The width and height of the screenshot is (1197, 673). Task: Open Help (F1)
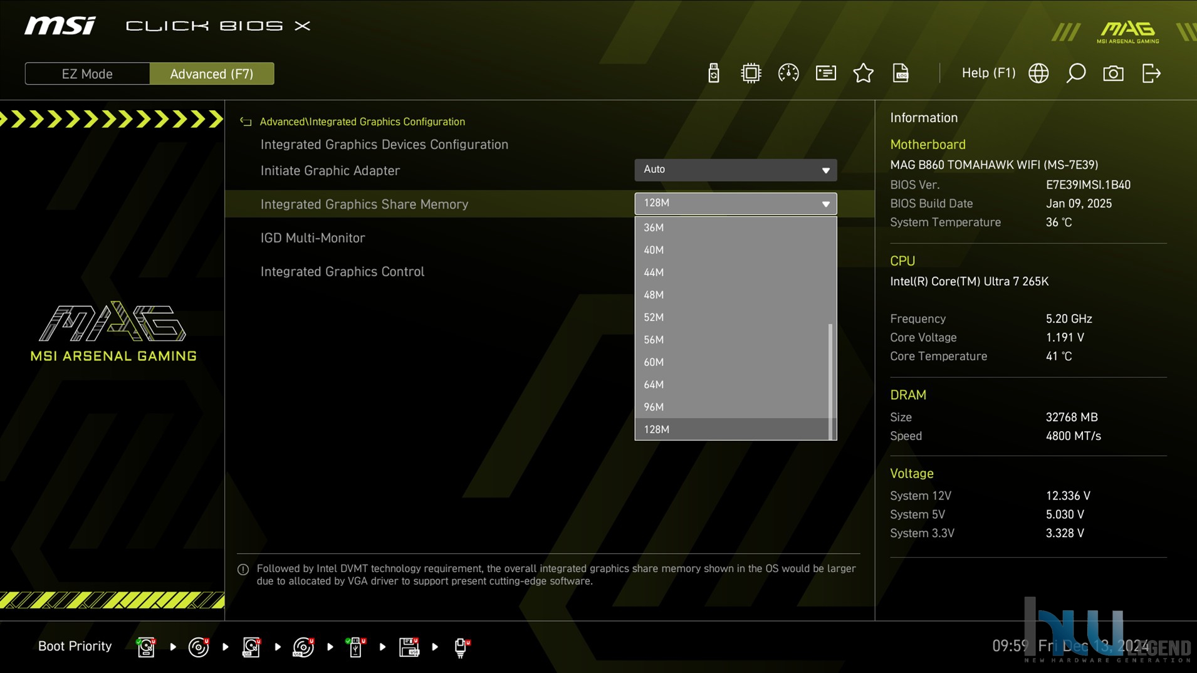[x=988, y=73]
